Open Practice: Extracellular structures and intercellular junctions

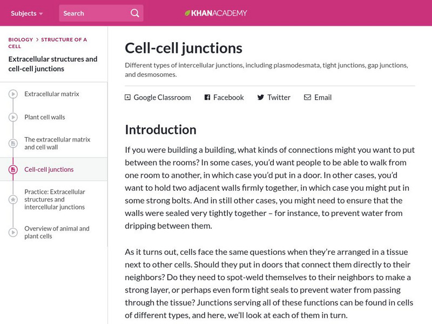point(55,199)
